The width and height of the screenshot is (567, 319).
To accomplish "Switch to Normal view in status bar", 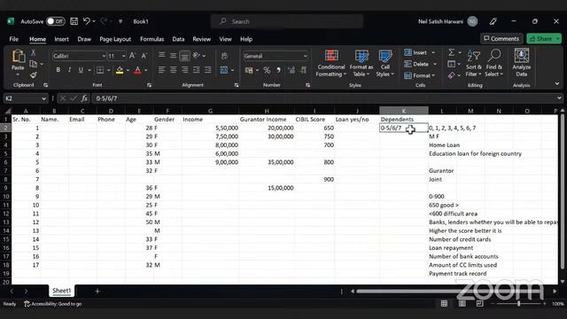I will coord(444,303).
